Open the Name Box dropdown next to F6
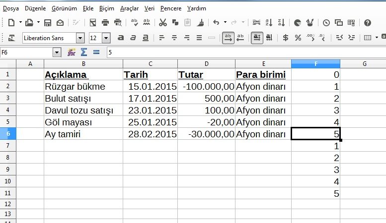The width and height of the screenshot is (386, 223). pyautogui.click(x=57, y=52)
